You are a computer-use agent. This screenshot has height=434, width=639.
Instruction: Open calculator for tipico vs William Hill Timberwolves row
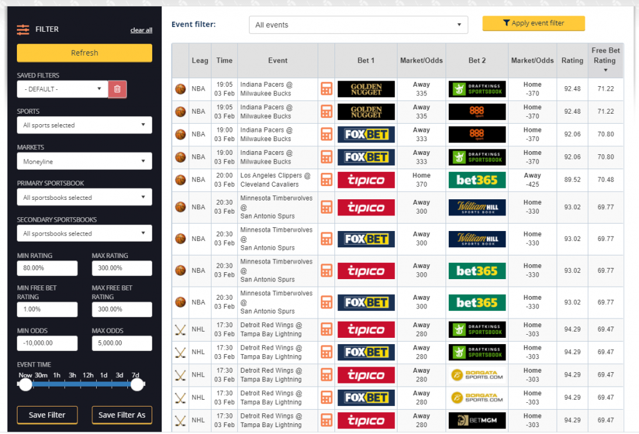[326, 207]
